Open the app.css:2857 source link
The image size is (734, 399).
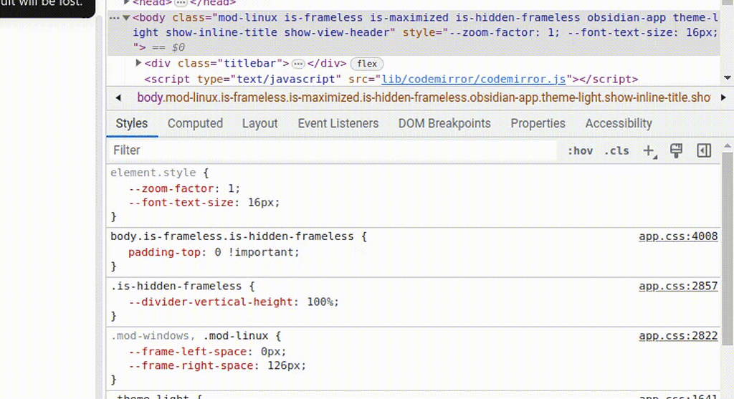678,286
